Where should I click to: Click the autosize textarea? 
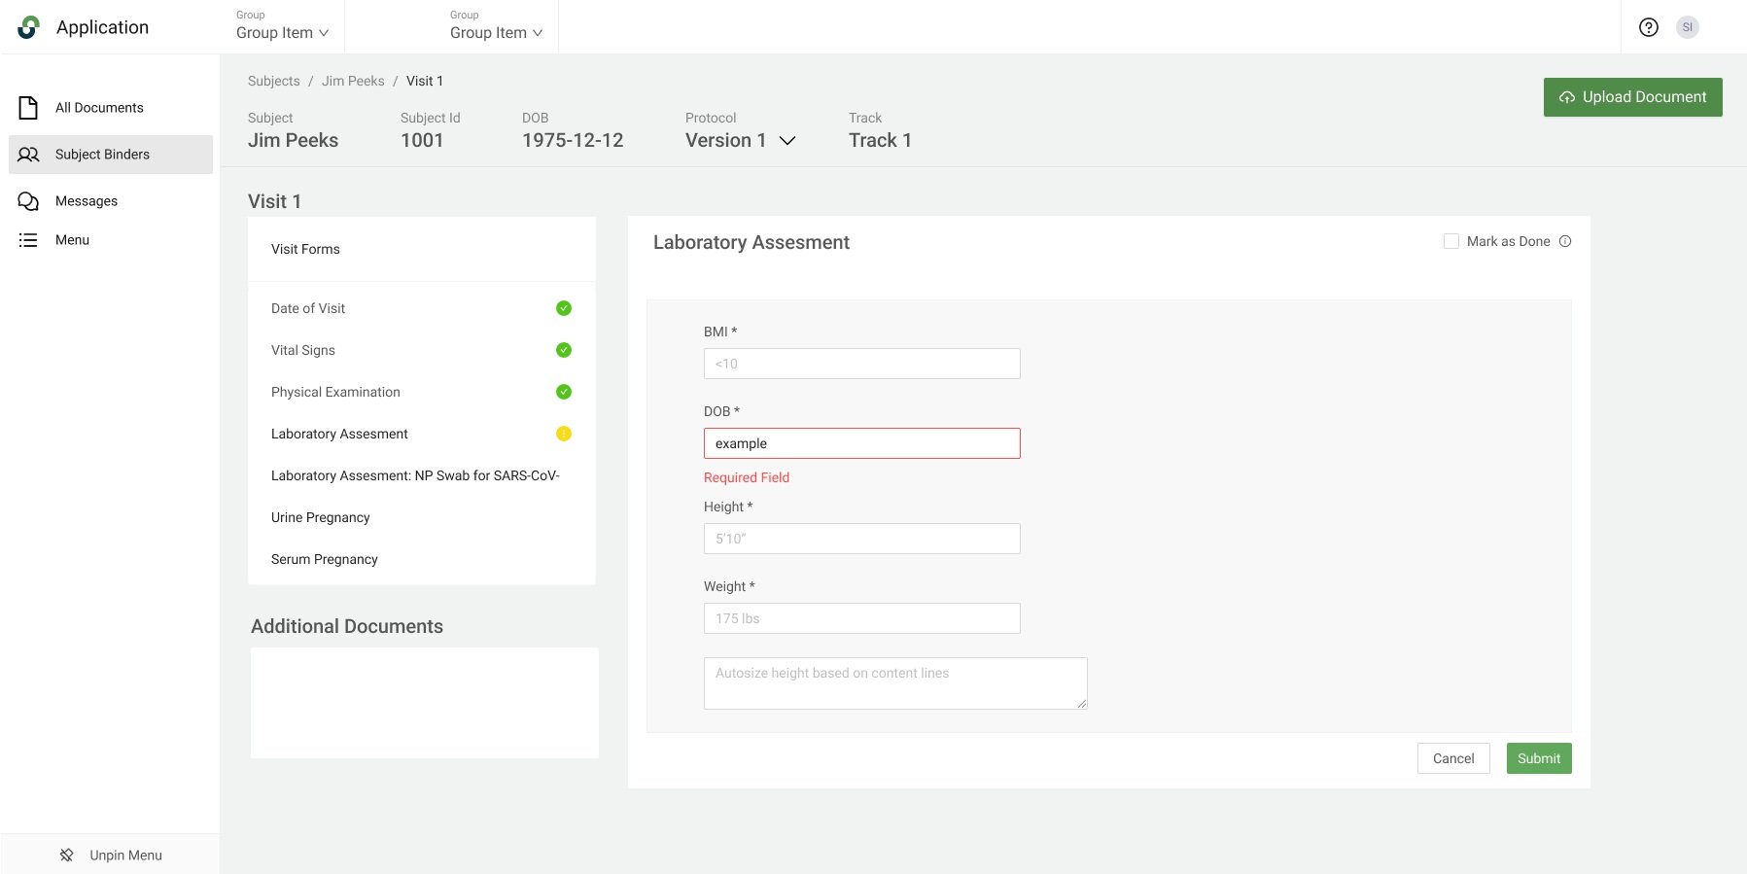click(895, 683)
